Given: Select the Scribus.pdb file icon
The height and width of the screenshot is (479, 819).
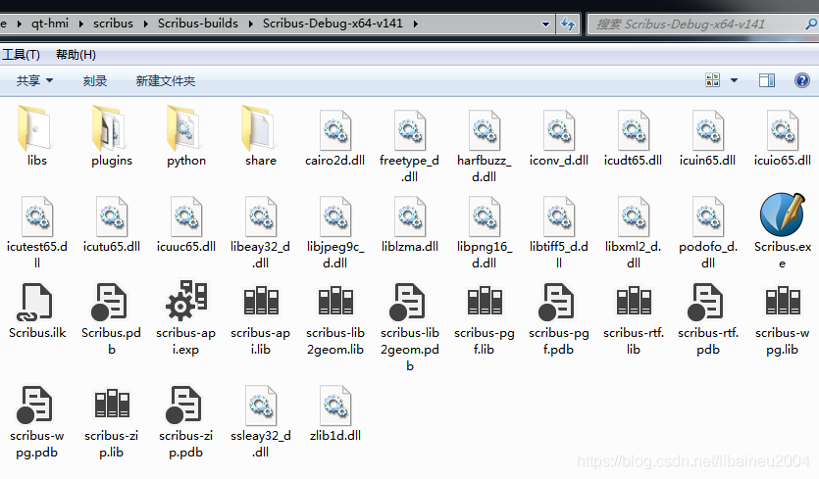Looking at the screenshot, I should [x=109, y=302].
